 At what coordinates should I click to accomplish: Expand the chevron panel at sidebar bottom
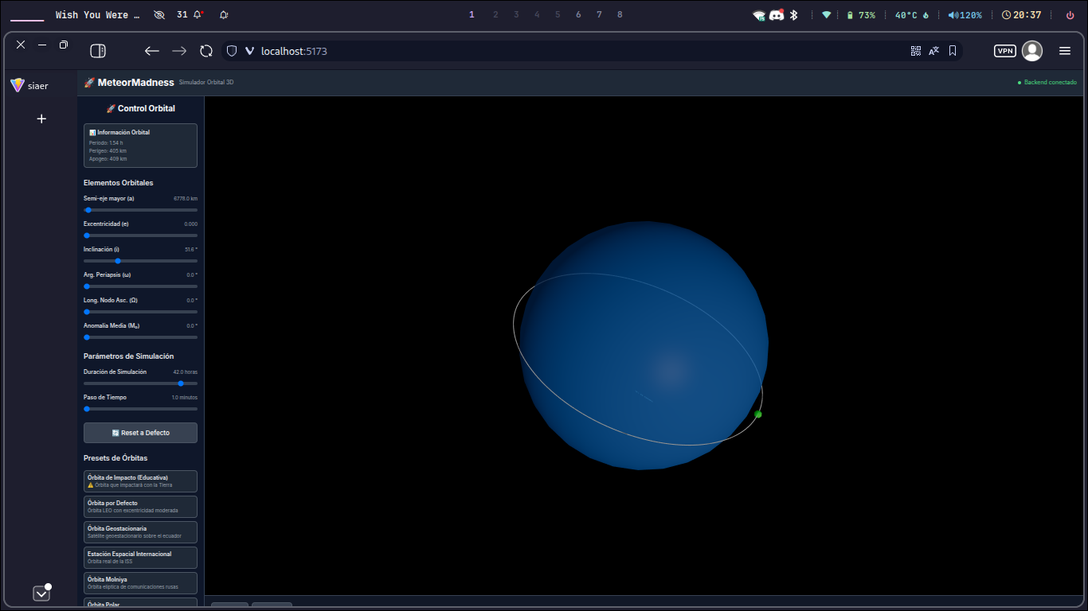[x=41, y=593]
